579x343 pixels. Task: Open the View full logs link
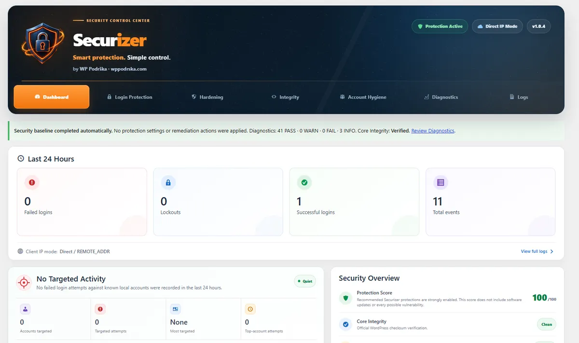tap(534, 251)
